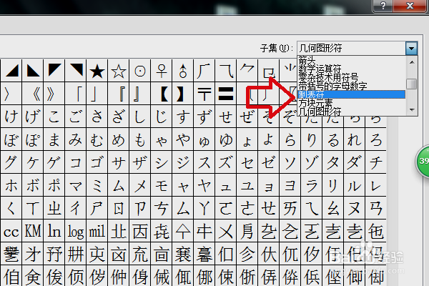Select katakana ラ character cell

tap(311, 186)
